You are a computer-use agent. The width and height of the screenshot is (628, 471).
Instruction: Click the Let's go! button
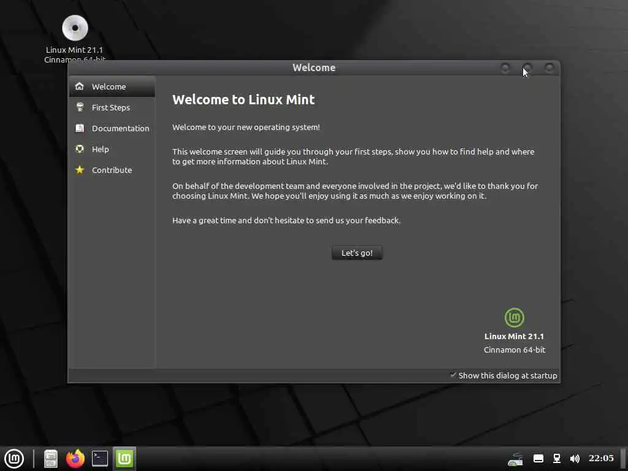(357, 253)
